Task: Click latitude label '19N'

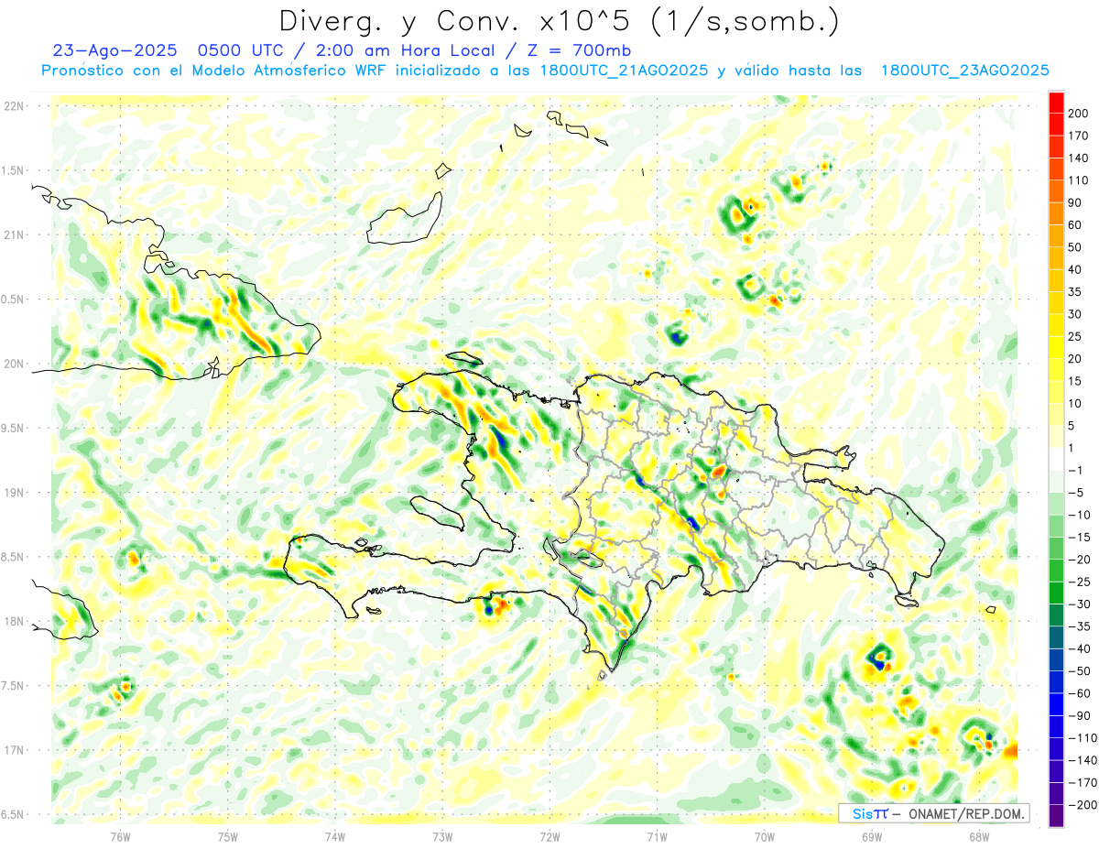Action: pos(14,493)
